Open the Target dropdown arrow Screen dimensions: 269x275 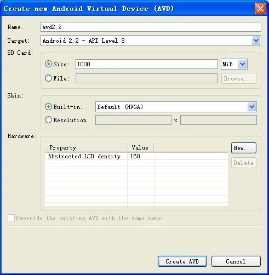click(x=256, y=41)
